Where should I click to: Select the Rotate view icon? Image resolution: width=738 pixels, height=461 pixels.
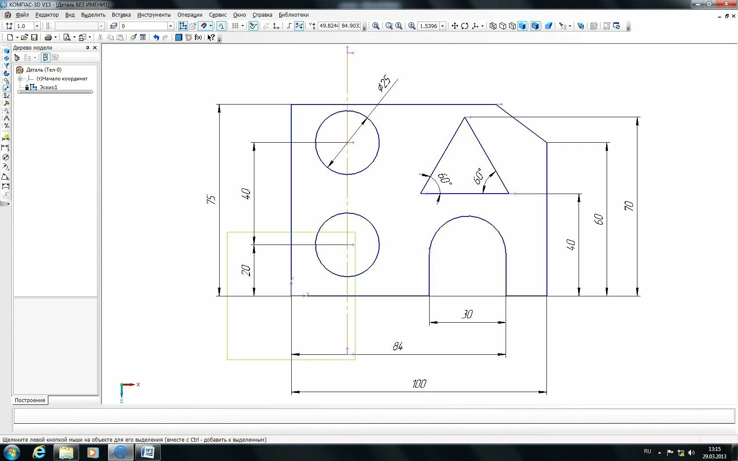click(x=465, y=26)
